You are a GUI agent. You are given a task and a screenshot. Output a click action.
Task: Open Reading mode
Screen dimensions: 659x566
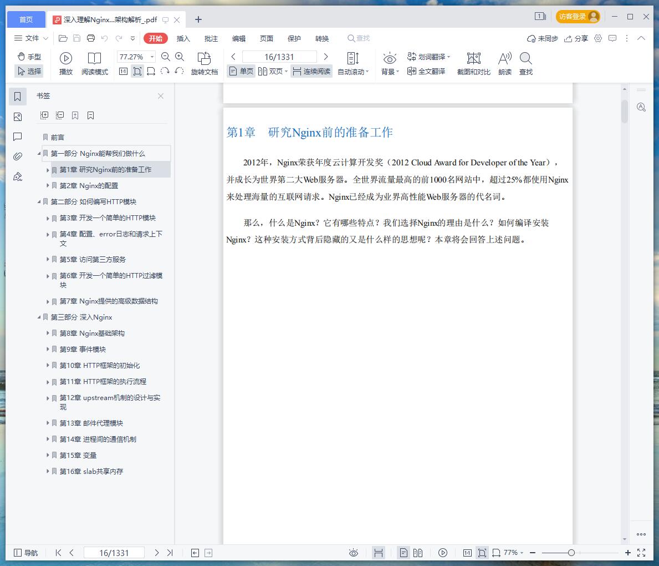[95, 64]
